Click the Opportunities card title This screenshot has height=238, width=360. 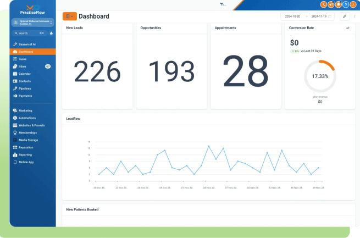pyautogui.click(x=151, y=28)
